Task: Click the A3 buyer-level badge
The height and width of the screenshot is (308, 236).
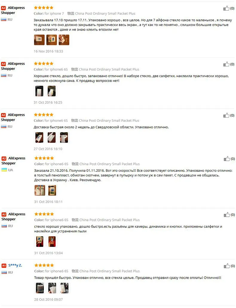Action: pos(3,64)
